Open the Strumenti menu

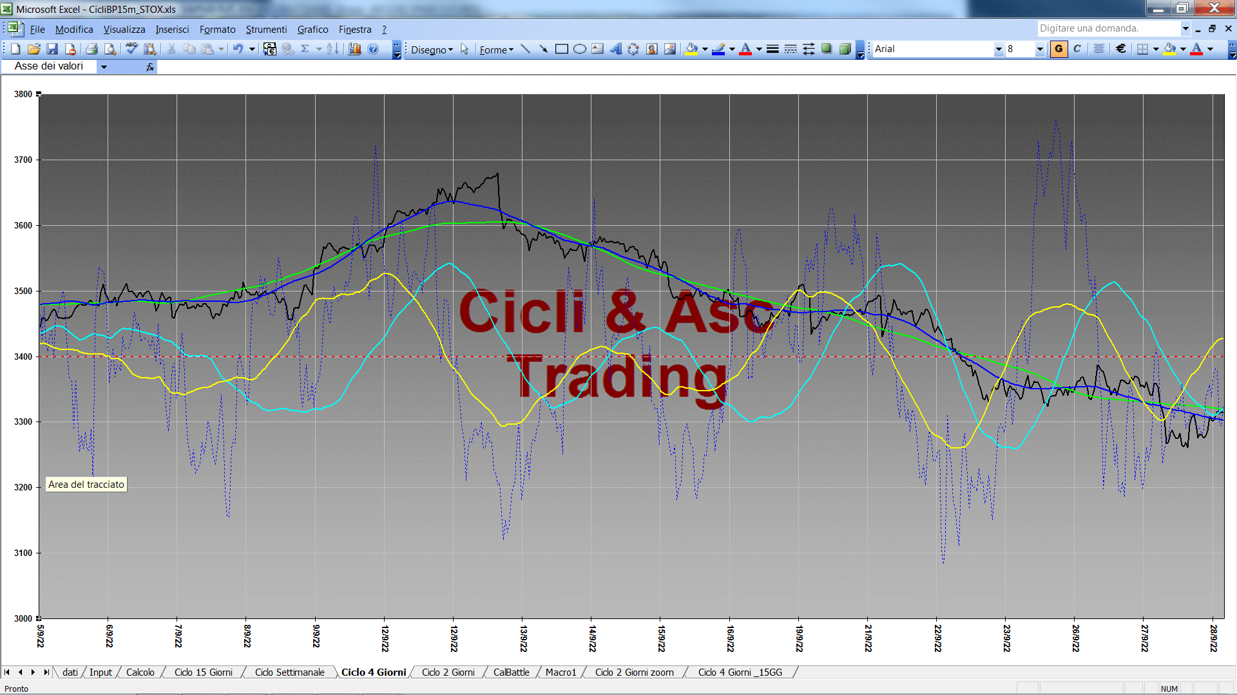pyautogui.click(x=266, y=30)
